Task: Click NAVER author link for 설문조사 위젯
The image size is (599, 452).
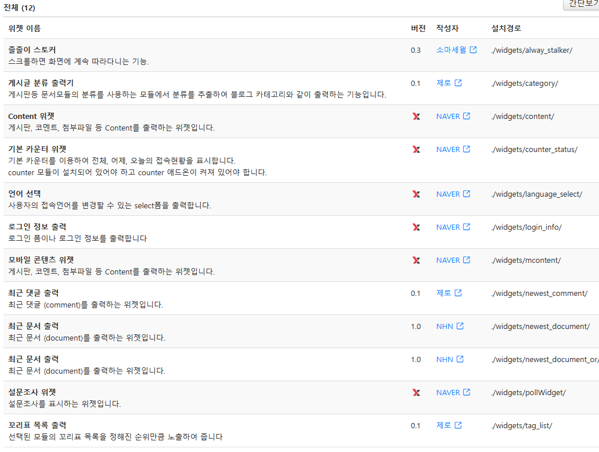Action: click(x=448, y=392)
